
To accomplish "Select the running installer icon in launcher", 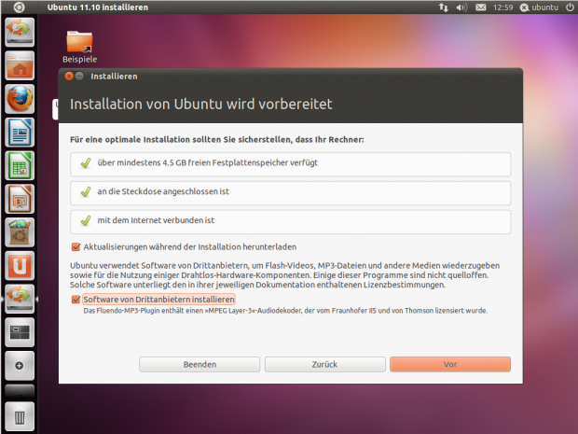I will [x=20, y=299].
